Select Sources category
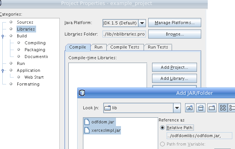This screenshot has width=235, height=149. click(25, 22)
